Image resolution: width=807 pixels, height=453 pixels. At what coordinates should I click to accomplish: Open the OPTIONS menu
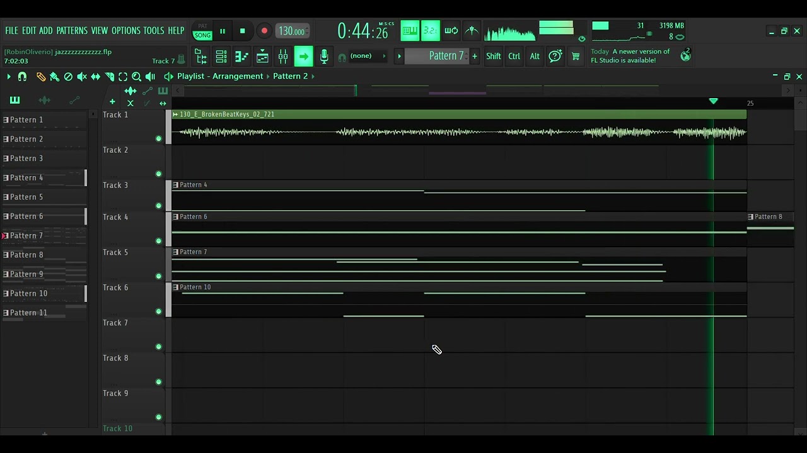pyautogui.click(x=125, y=30)
